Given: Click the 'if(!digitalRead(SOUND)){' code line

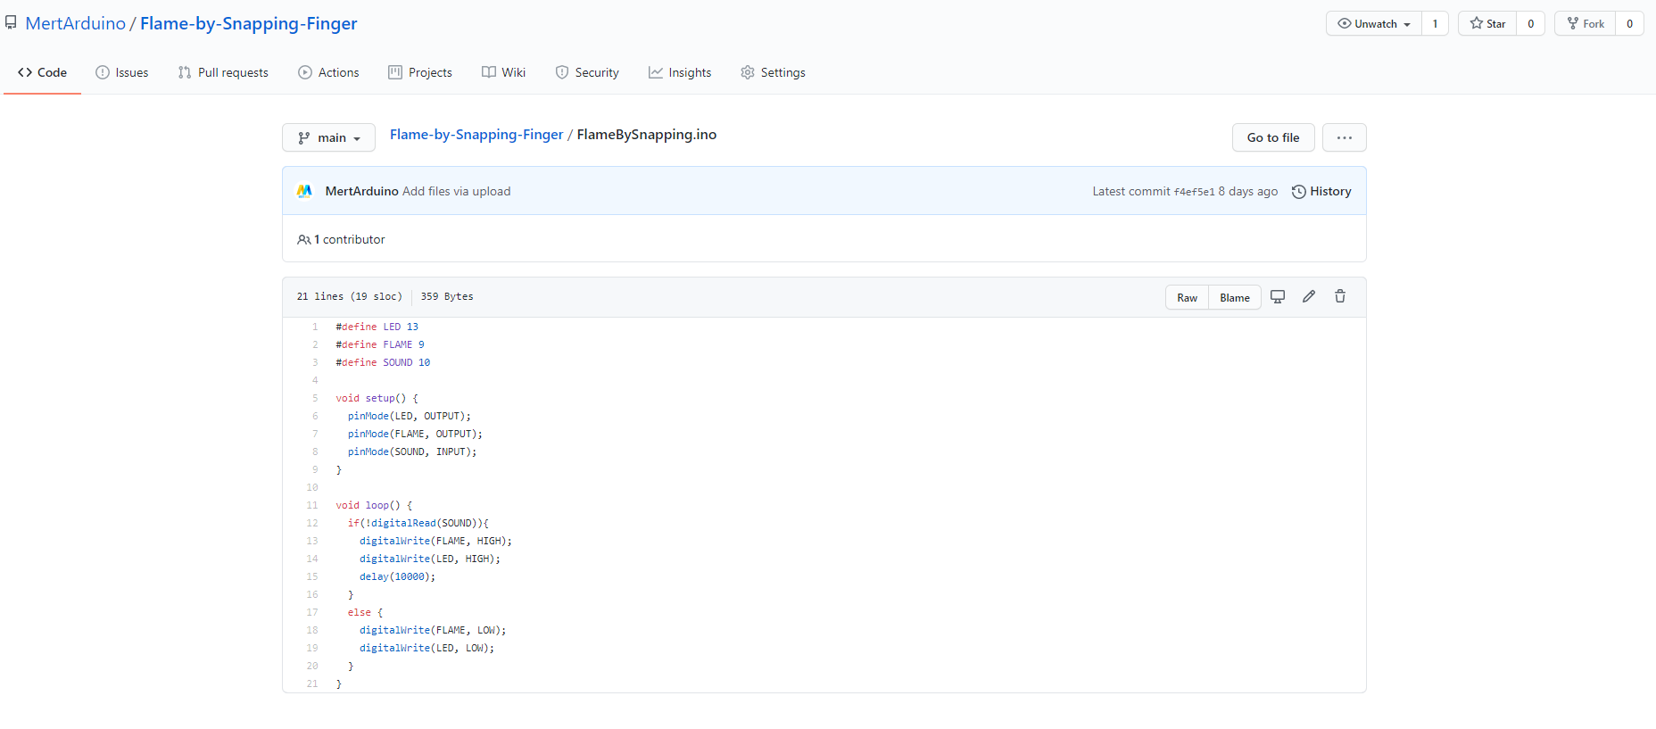Looking at the screenshot, I should (418, 523).
